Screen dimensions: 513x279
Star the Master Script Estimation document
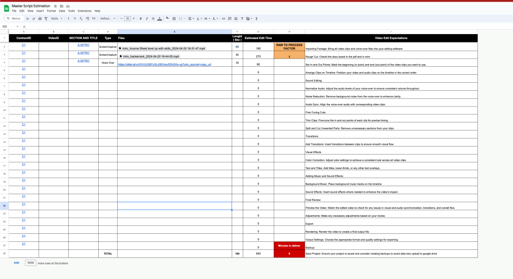(x=55, y=6)
